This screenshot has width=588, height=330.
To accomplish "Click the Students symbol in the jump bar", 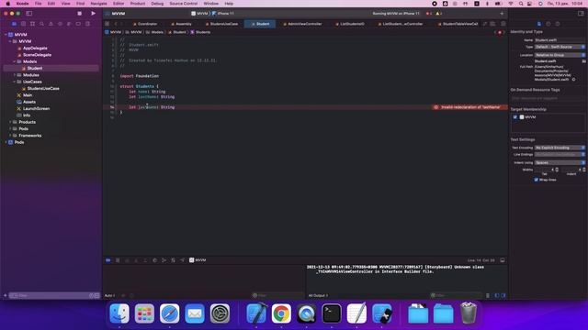I will tap(200, 32).
